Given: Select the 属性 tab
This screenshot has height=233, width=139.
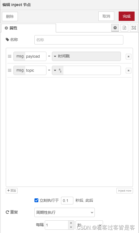Looking at the screenshot, I should click(x=29, y=28).
